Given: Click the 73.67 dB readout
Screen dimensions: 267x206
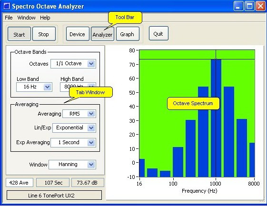Looking at the screenshot, I should (x=88, y=183).
